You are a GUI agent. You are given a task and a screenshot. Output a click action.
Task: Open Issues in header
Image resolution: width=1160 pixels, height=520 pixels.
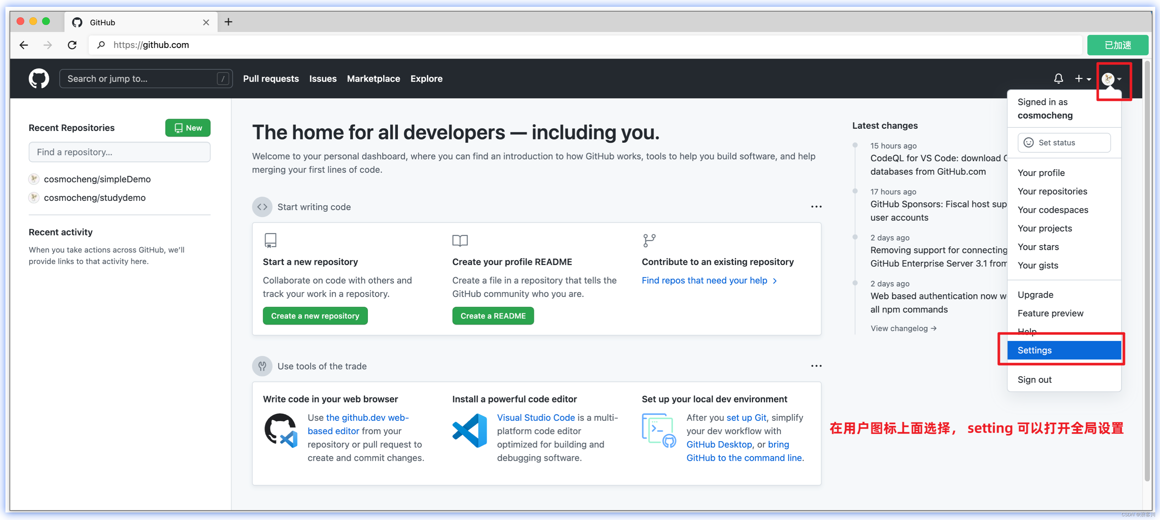(322, 79)
